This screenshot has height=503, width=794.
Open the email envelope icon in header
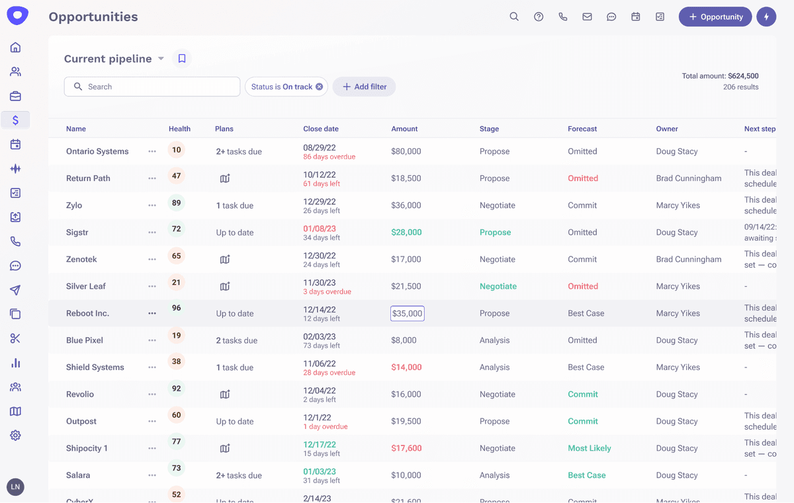pyautogui.click(x=587, y=17)
